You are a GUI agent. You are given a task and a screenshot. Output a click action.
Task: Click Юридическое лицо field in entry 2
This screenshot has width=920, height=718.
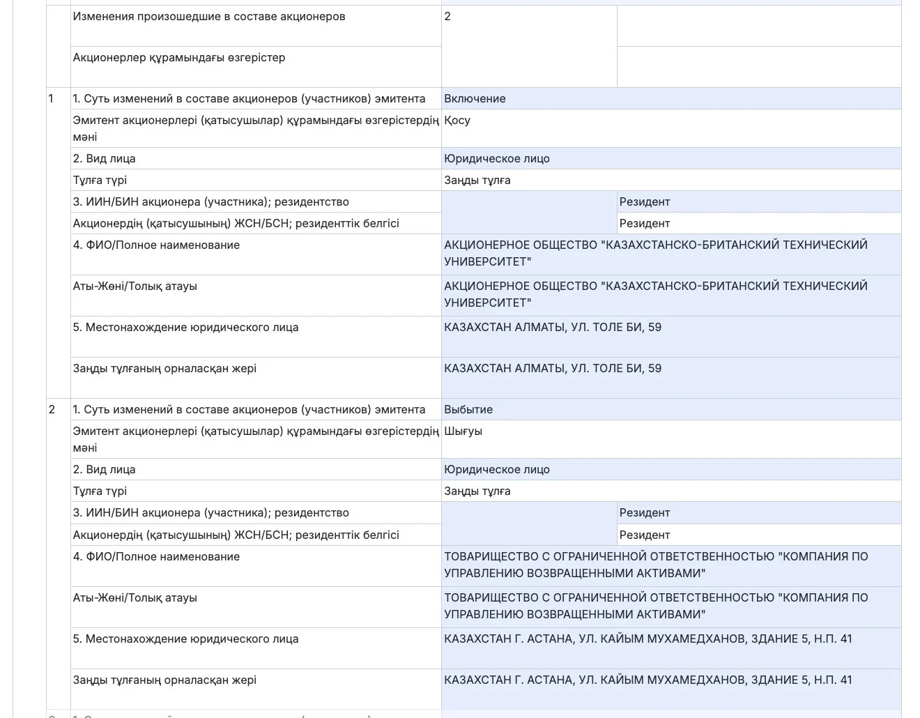(670, 469)
